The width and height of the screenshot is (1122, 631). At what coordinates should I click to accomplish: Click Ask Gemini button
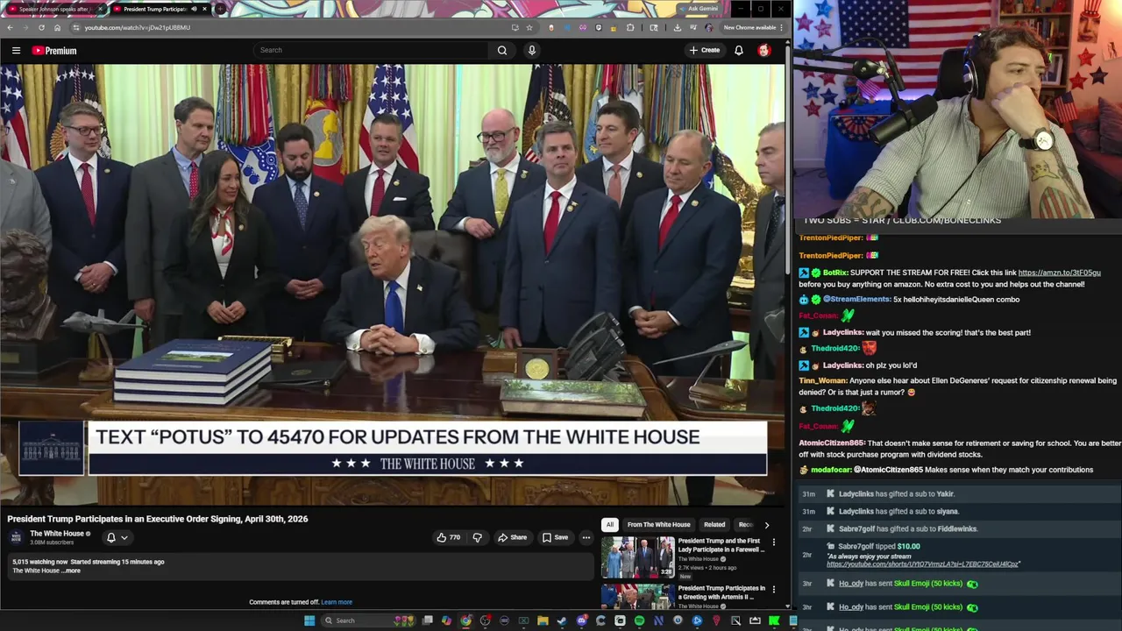point(699,9)
